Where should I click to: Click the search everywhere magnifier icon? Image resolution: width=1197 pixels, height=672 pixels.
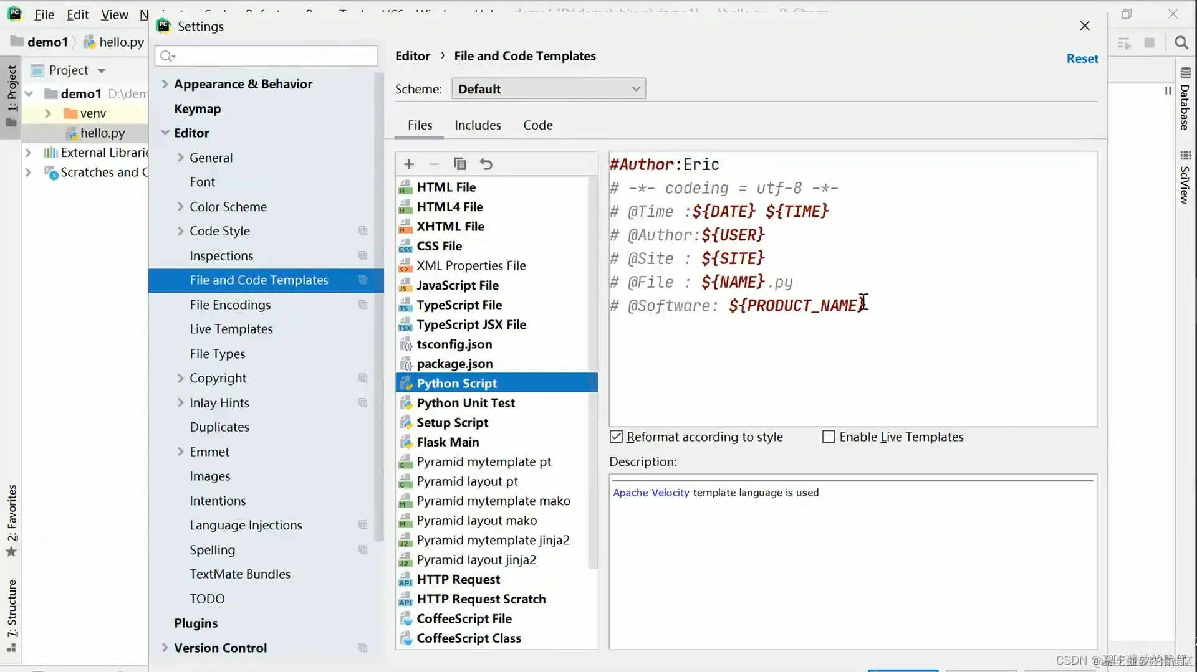pos(1181,42)
